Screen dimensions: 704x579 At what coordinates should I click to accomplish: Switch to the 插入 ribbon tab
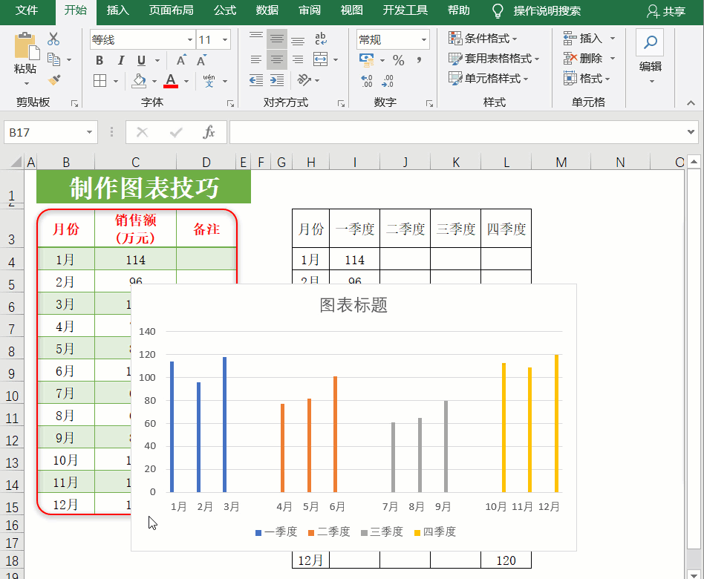pyautogui.click(x=118, y=10)
